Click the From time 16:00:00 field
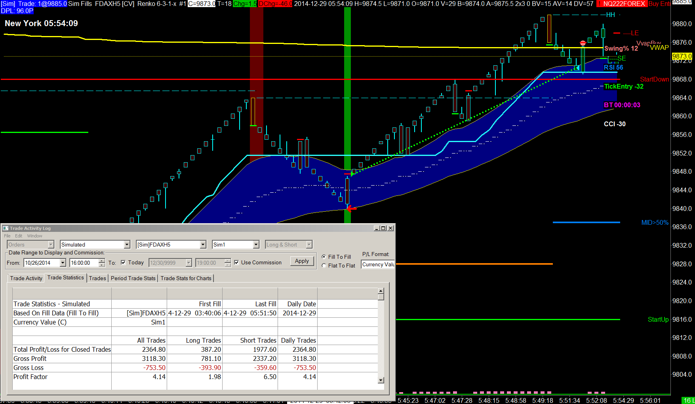Screen dimensions: 695x404 point(84,263)
